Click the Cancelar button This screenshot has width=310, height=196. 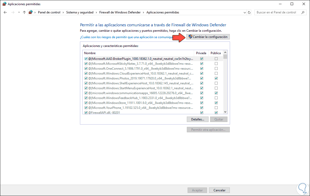219,190
